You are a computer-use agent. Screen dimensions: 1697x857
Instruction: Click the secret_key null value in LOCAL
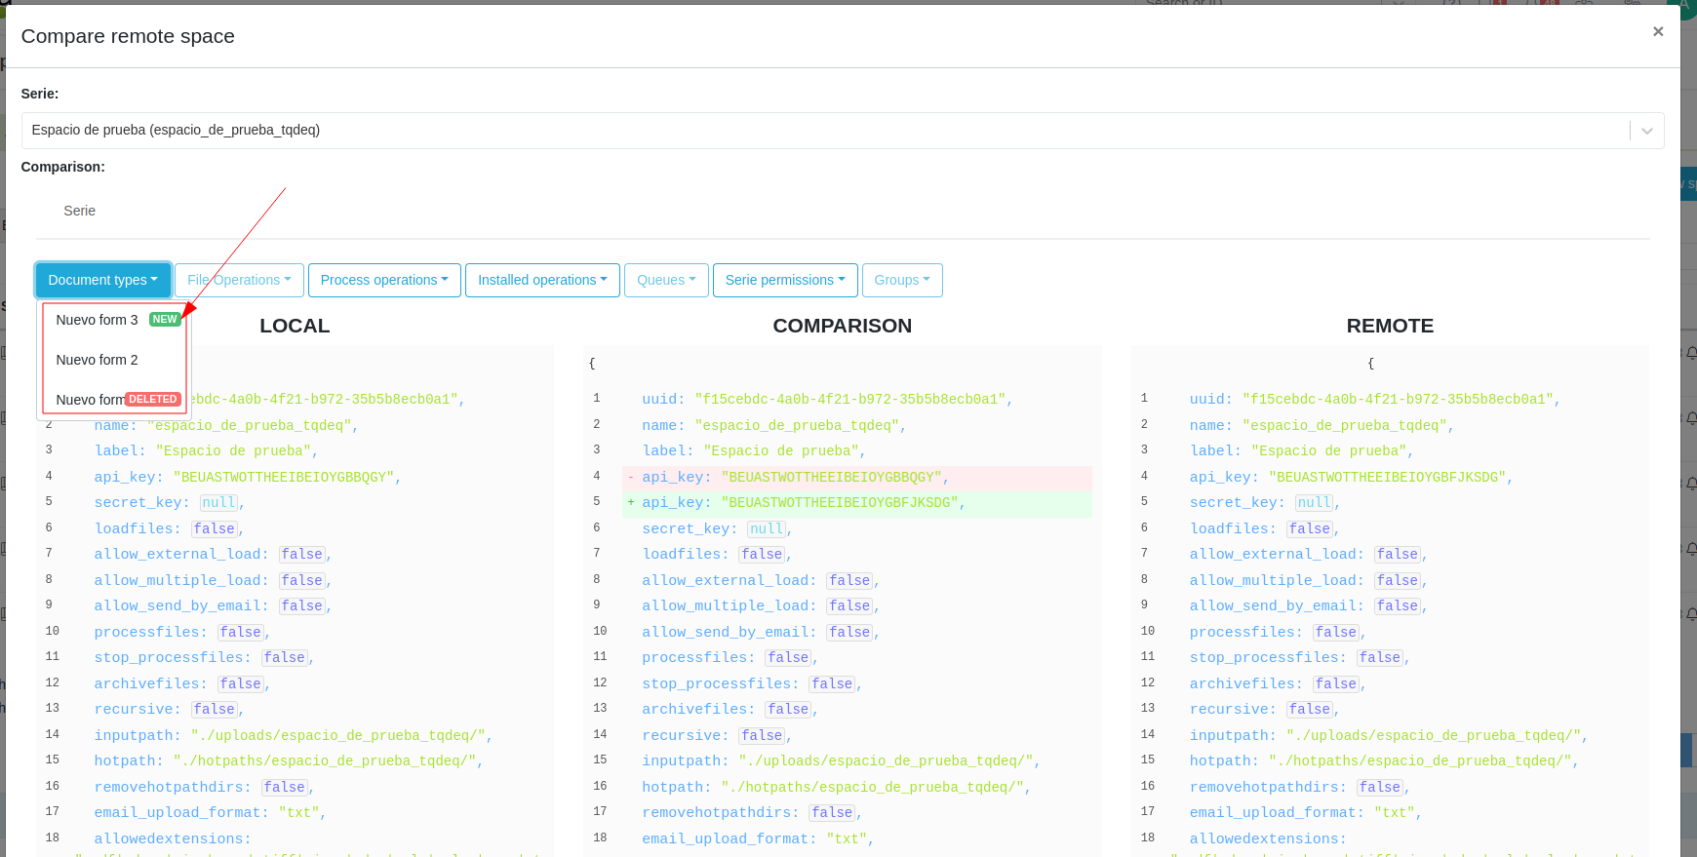(x=218, y=502)
